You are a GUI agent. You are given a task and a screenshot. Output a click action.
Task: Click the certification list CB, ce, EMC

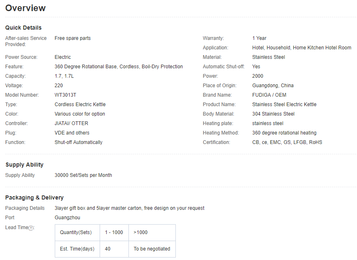click(287, 142)
